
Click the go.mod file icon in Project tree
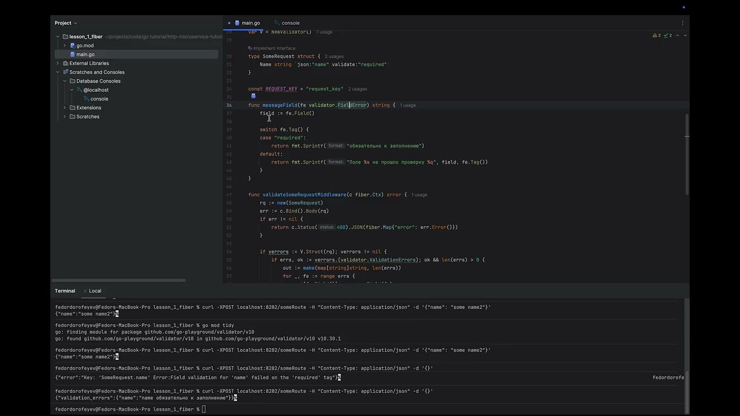[72, 46]
